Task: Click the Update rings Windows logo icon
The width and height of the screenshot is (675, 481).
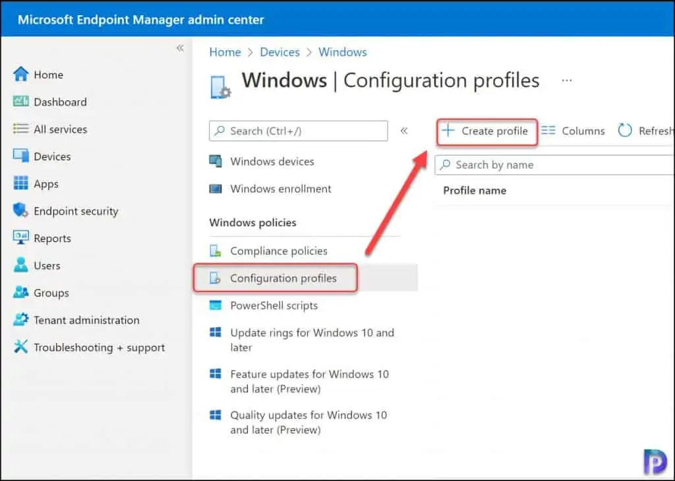Action: pos(216,333)
